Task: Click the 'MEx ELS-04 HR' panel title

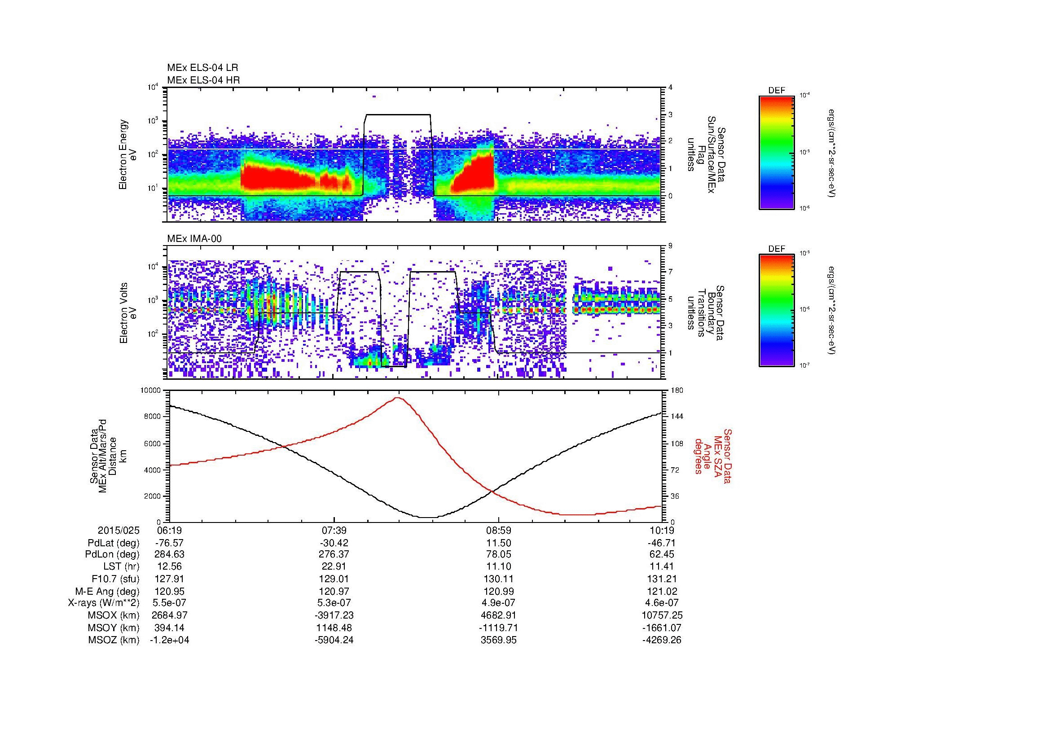Action: tap(203, 80)
